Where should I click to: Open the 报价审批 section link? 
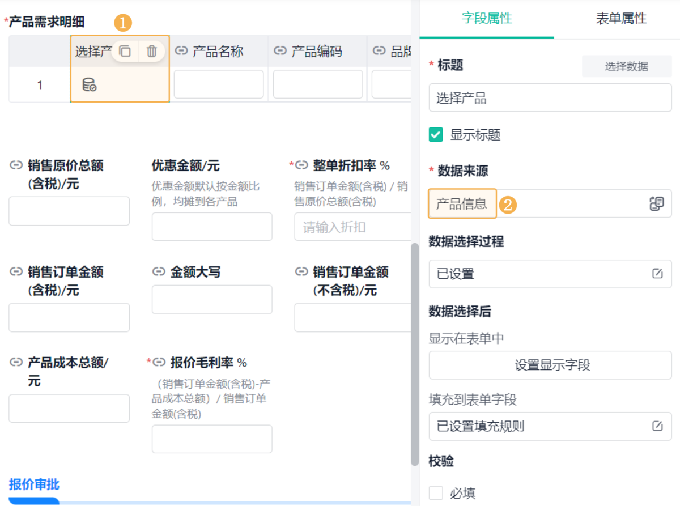[34, 484]
